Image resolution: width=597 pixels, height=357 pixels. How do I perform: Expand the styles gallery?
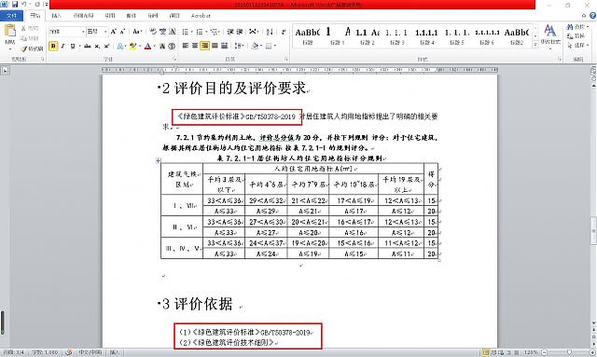[535, 46]
